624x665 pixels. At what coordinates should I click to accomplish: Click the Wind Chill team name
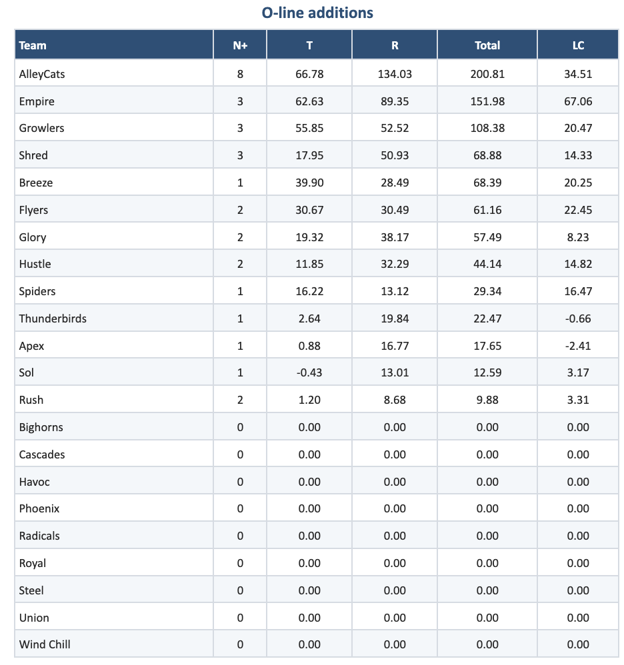point(45,644)
